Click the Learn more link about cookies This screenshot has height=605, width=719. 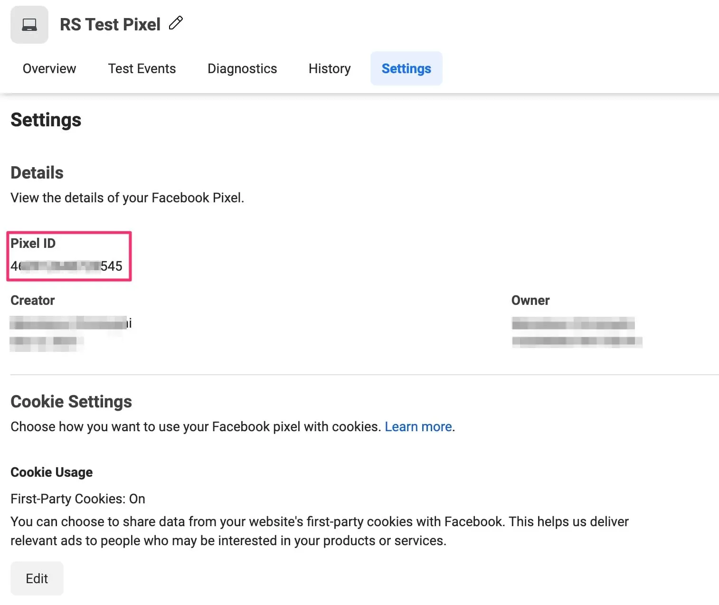coord(418,426)
